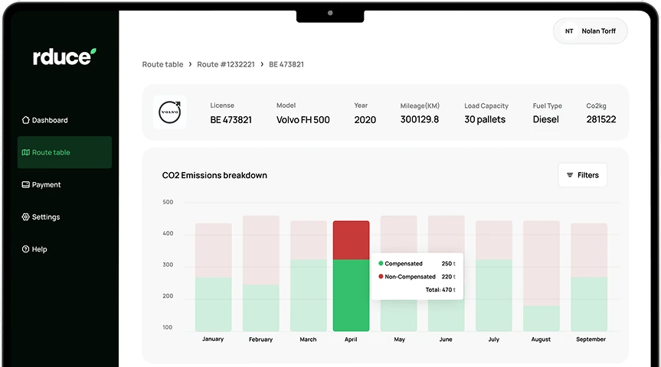661x367 pixels.
Task: Click the August emissions bar
Action: tap(542, 277)
